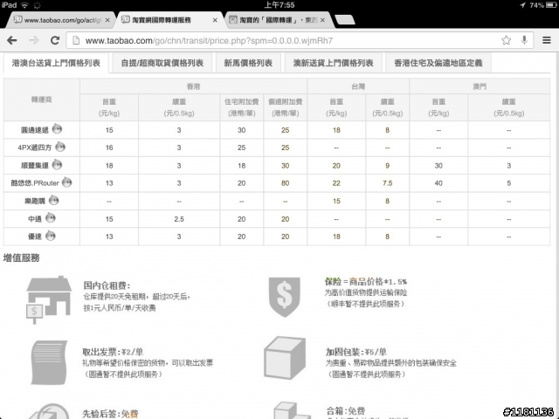Click the dollar shield insurance icon
This screenshot has height=419, width=559.
click(x=284, y=297)
